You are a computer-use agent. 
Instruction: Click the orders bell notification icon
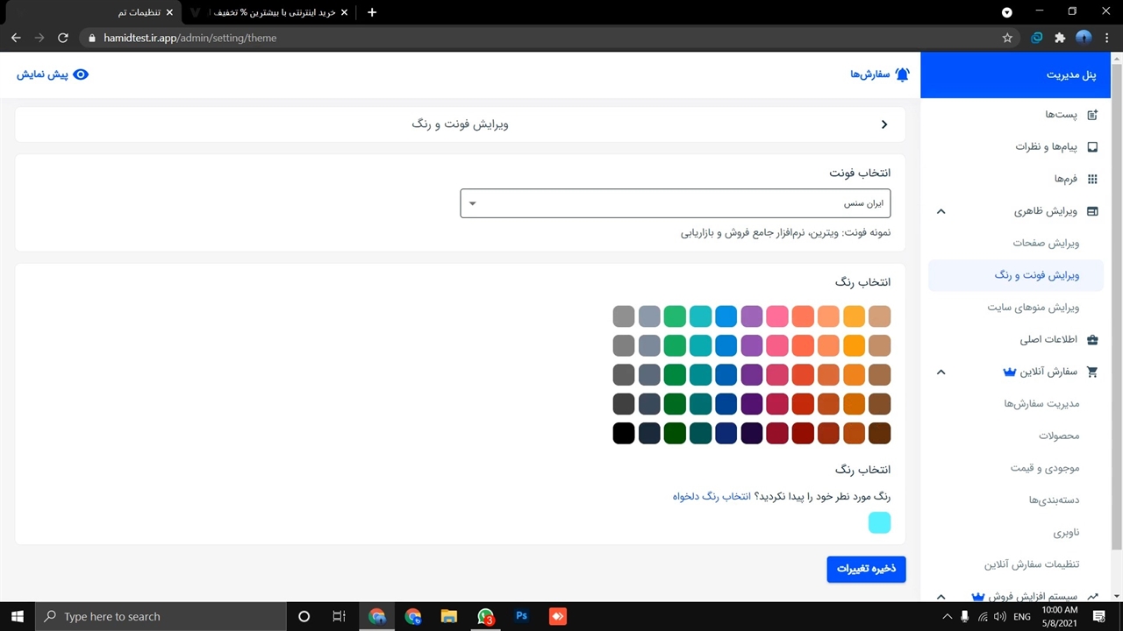(x=902, y=74)
